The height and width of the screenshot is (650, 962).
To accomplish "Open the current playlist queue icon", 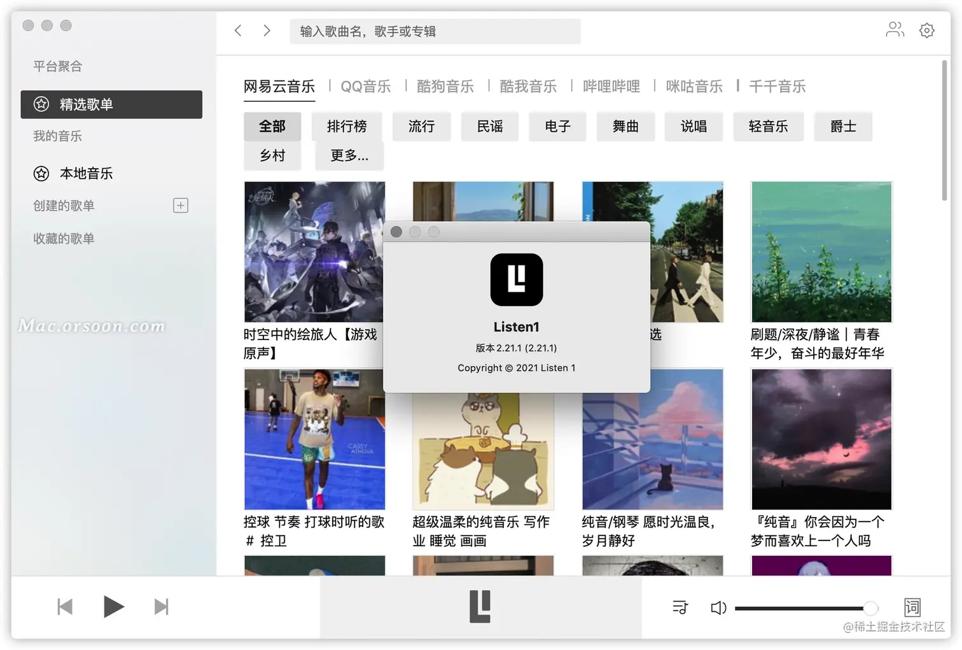I will (680, 607).
